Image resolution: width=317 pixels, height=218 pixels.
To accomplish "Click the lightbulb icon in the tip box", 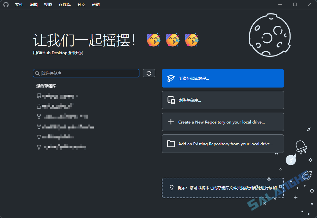I will coord(171,188).
